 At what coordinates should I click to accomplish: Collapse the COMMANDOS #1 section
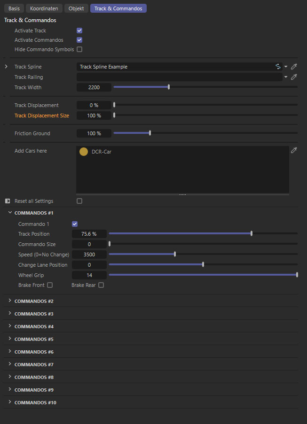(10, 213)
